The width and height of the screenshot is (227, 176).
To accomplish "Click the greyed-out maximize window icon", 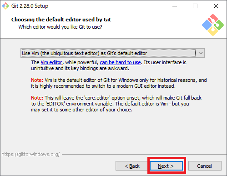I will (195, 6).
